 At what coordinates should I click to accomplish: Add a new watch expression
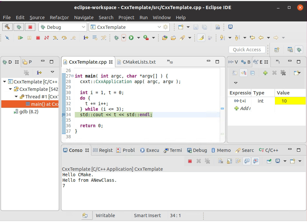pyautogui.click(x=265, y=73)
